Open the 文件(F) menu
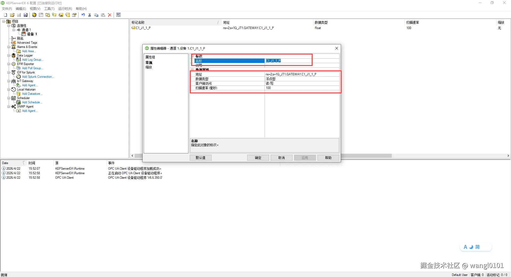This screenshot has width=511, height=277. click(7, 9)
